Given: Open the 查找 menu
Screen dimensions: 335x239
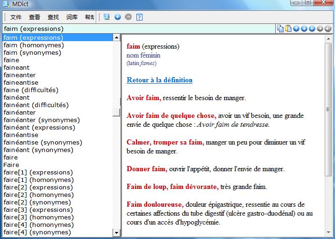Looking at the screenshot, I should (x=53, y=17).
